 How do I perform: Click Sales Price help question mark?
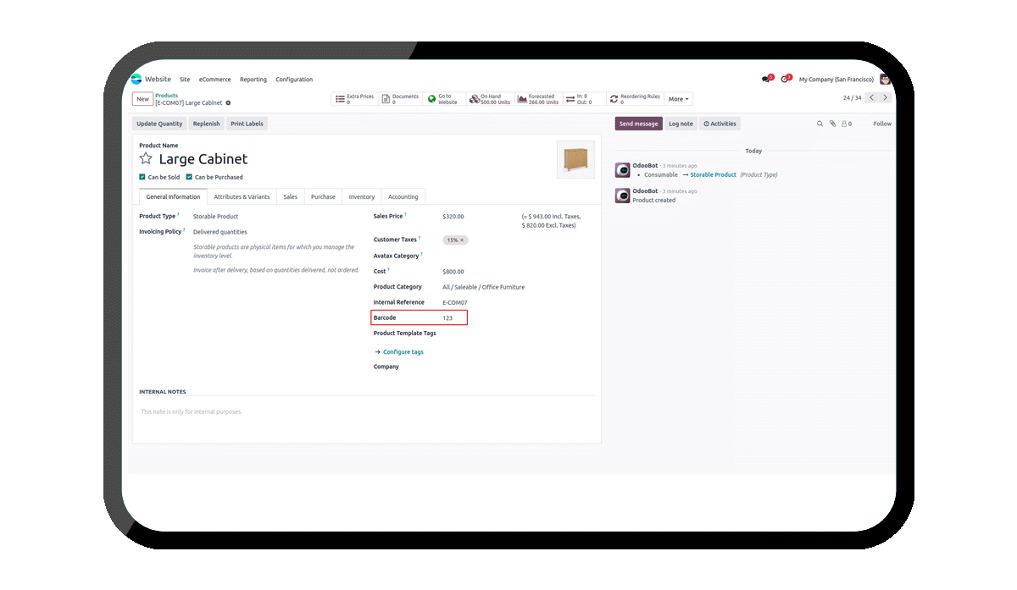click(405, 214)
